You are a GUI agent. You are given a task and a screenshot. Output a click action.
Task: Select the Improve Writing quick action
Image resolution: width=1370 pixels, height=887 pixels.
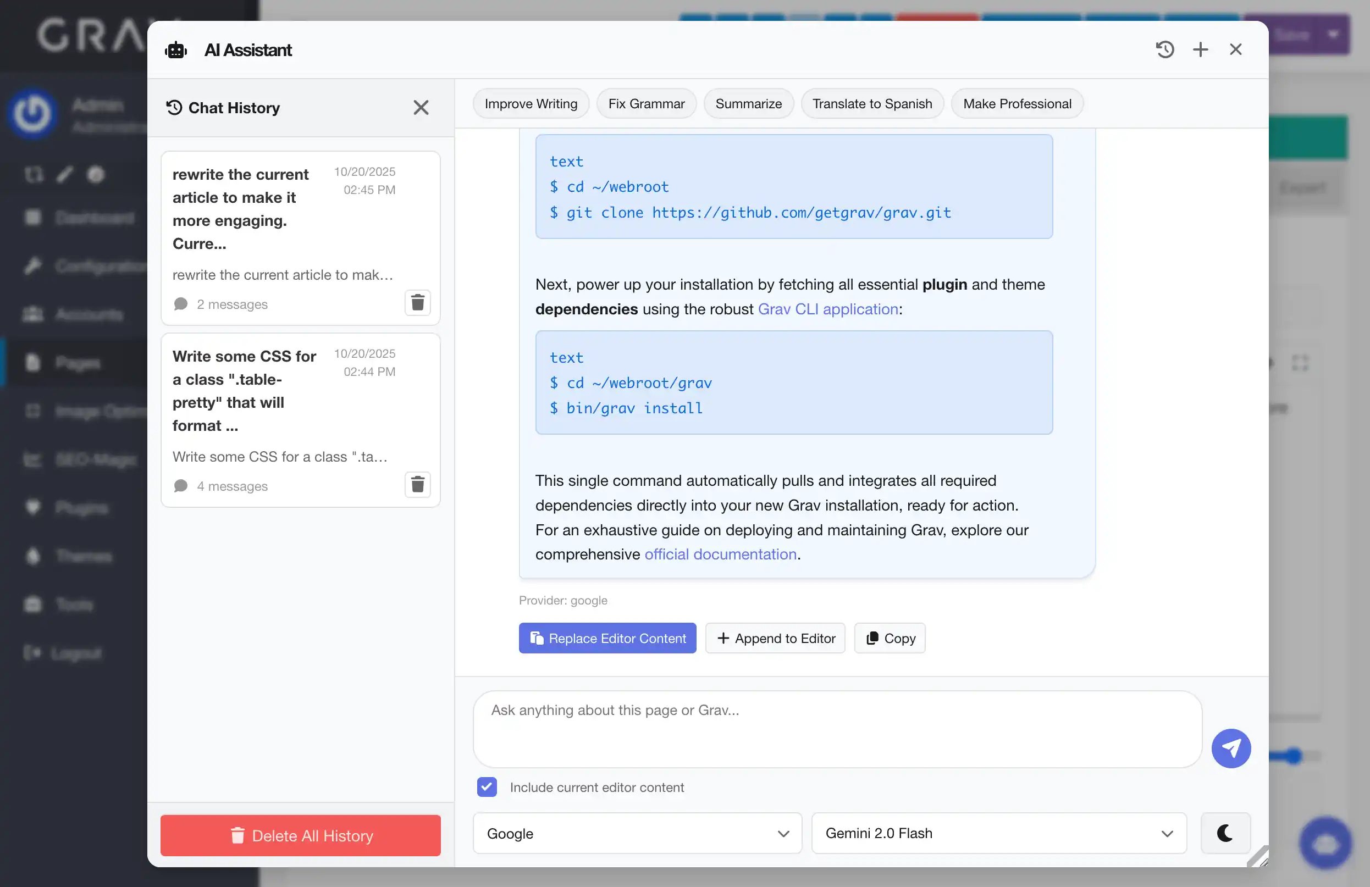(530, 104)
